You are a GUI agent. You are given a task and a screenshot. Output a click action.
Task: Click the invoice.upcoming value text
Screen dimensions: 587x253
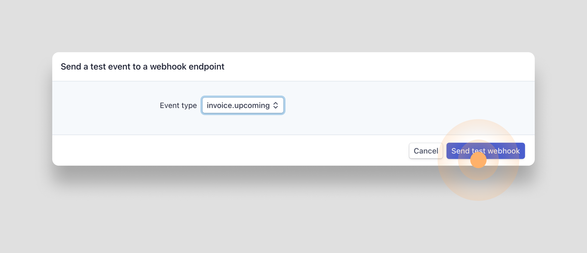coord(237,105)
